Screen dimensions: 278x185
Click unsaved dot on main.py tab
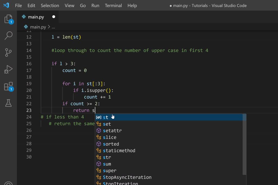click(x=53, y=17)
